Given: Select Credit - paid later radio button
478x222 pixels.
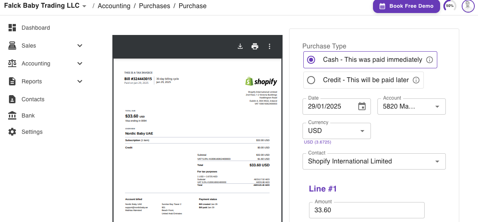Looking at the screenshot, I should (x=311, y=80).
